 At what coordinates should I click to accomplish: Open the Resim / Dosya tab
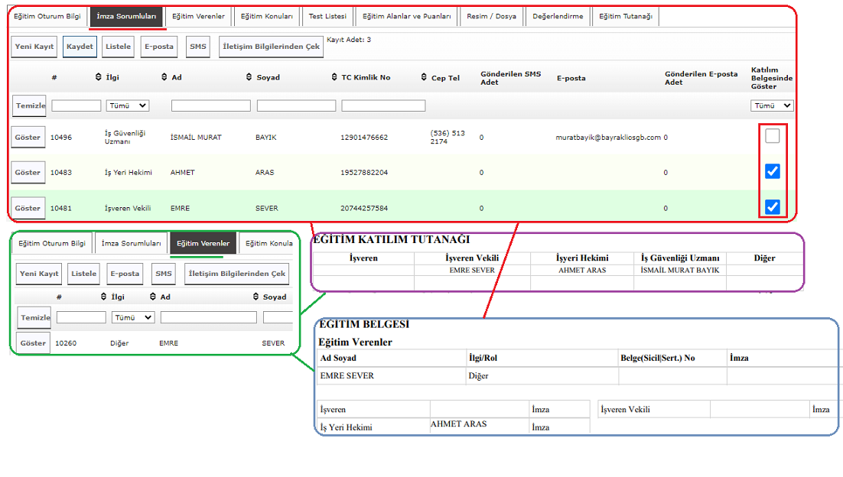492,16
